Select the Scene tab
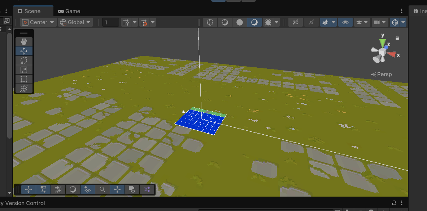 click(33, 11)
